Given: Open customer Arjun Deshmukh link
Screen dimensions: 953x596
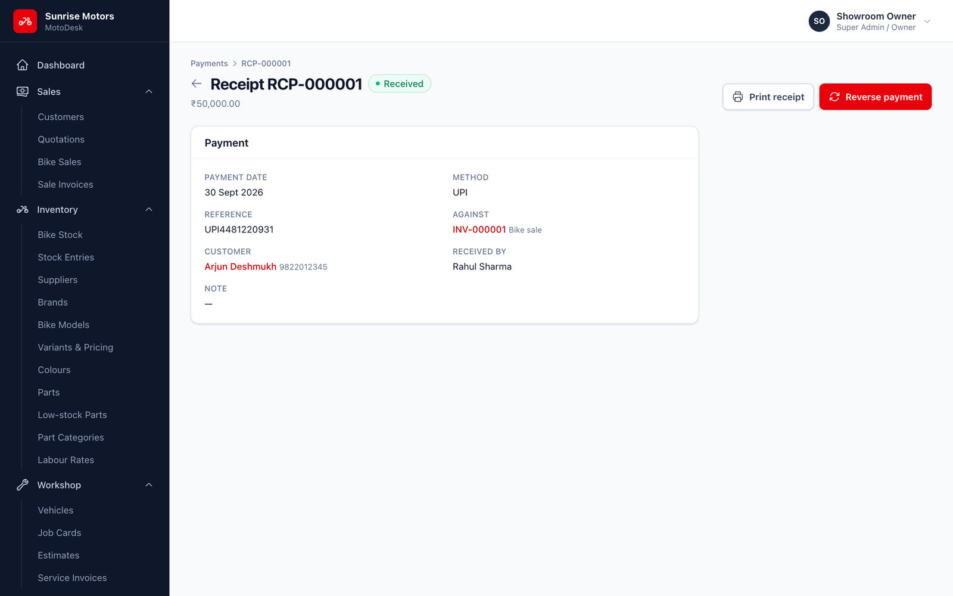Looking at the screenshot, I should click(241, 266).
